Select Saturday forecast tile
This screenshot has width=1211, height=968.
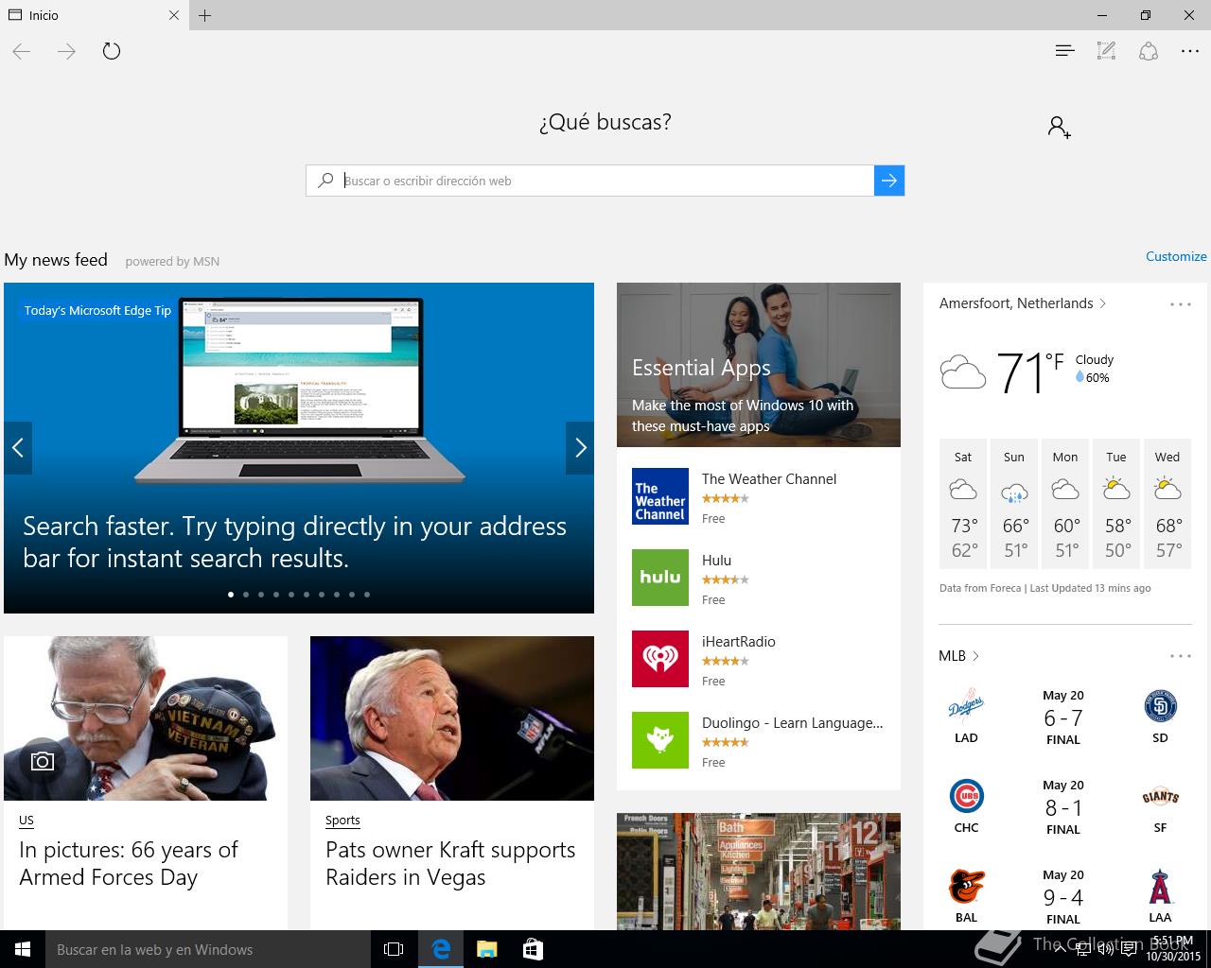click(x=963, y=504)
